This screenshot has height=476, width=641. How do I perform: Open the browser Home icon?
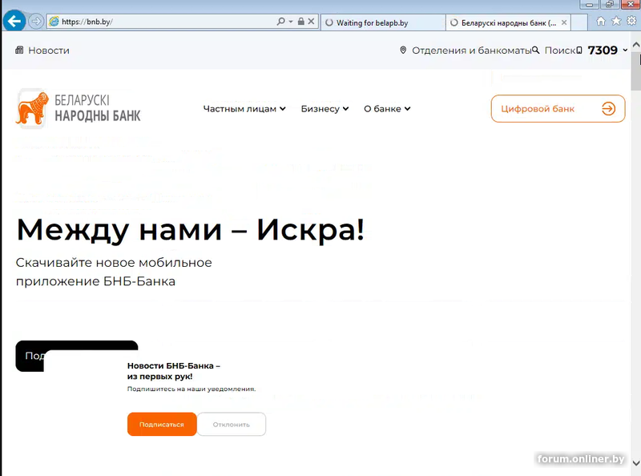click(600, 22)
